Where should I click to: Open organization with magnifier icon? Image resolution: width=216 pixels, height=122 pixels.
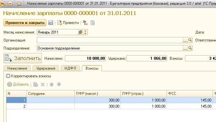coord(190,40)
